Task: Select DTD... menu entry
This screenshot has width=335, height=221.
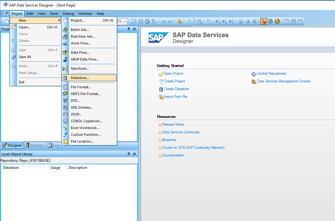Action: coord(89,101)
